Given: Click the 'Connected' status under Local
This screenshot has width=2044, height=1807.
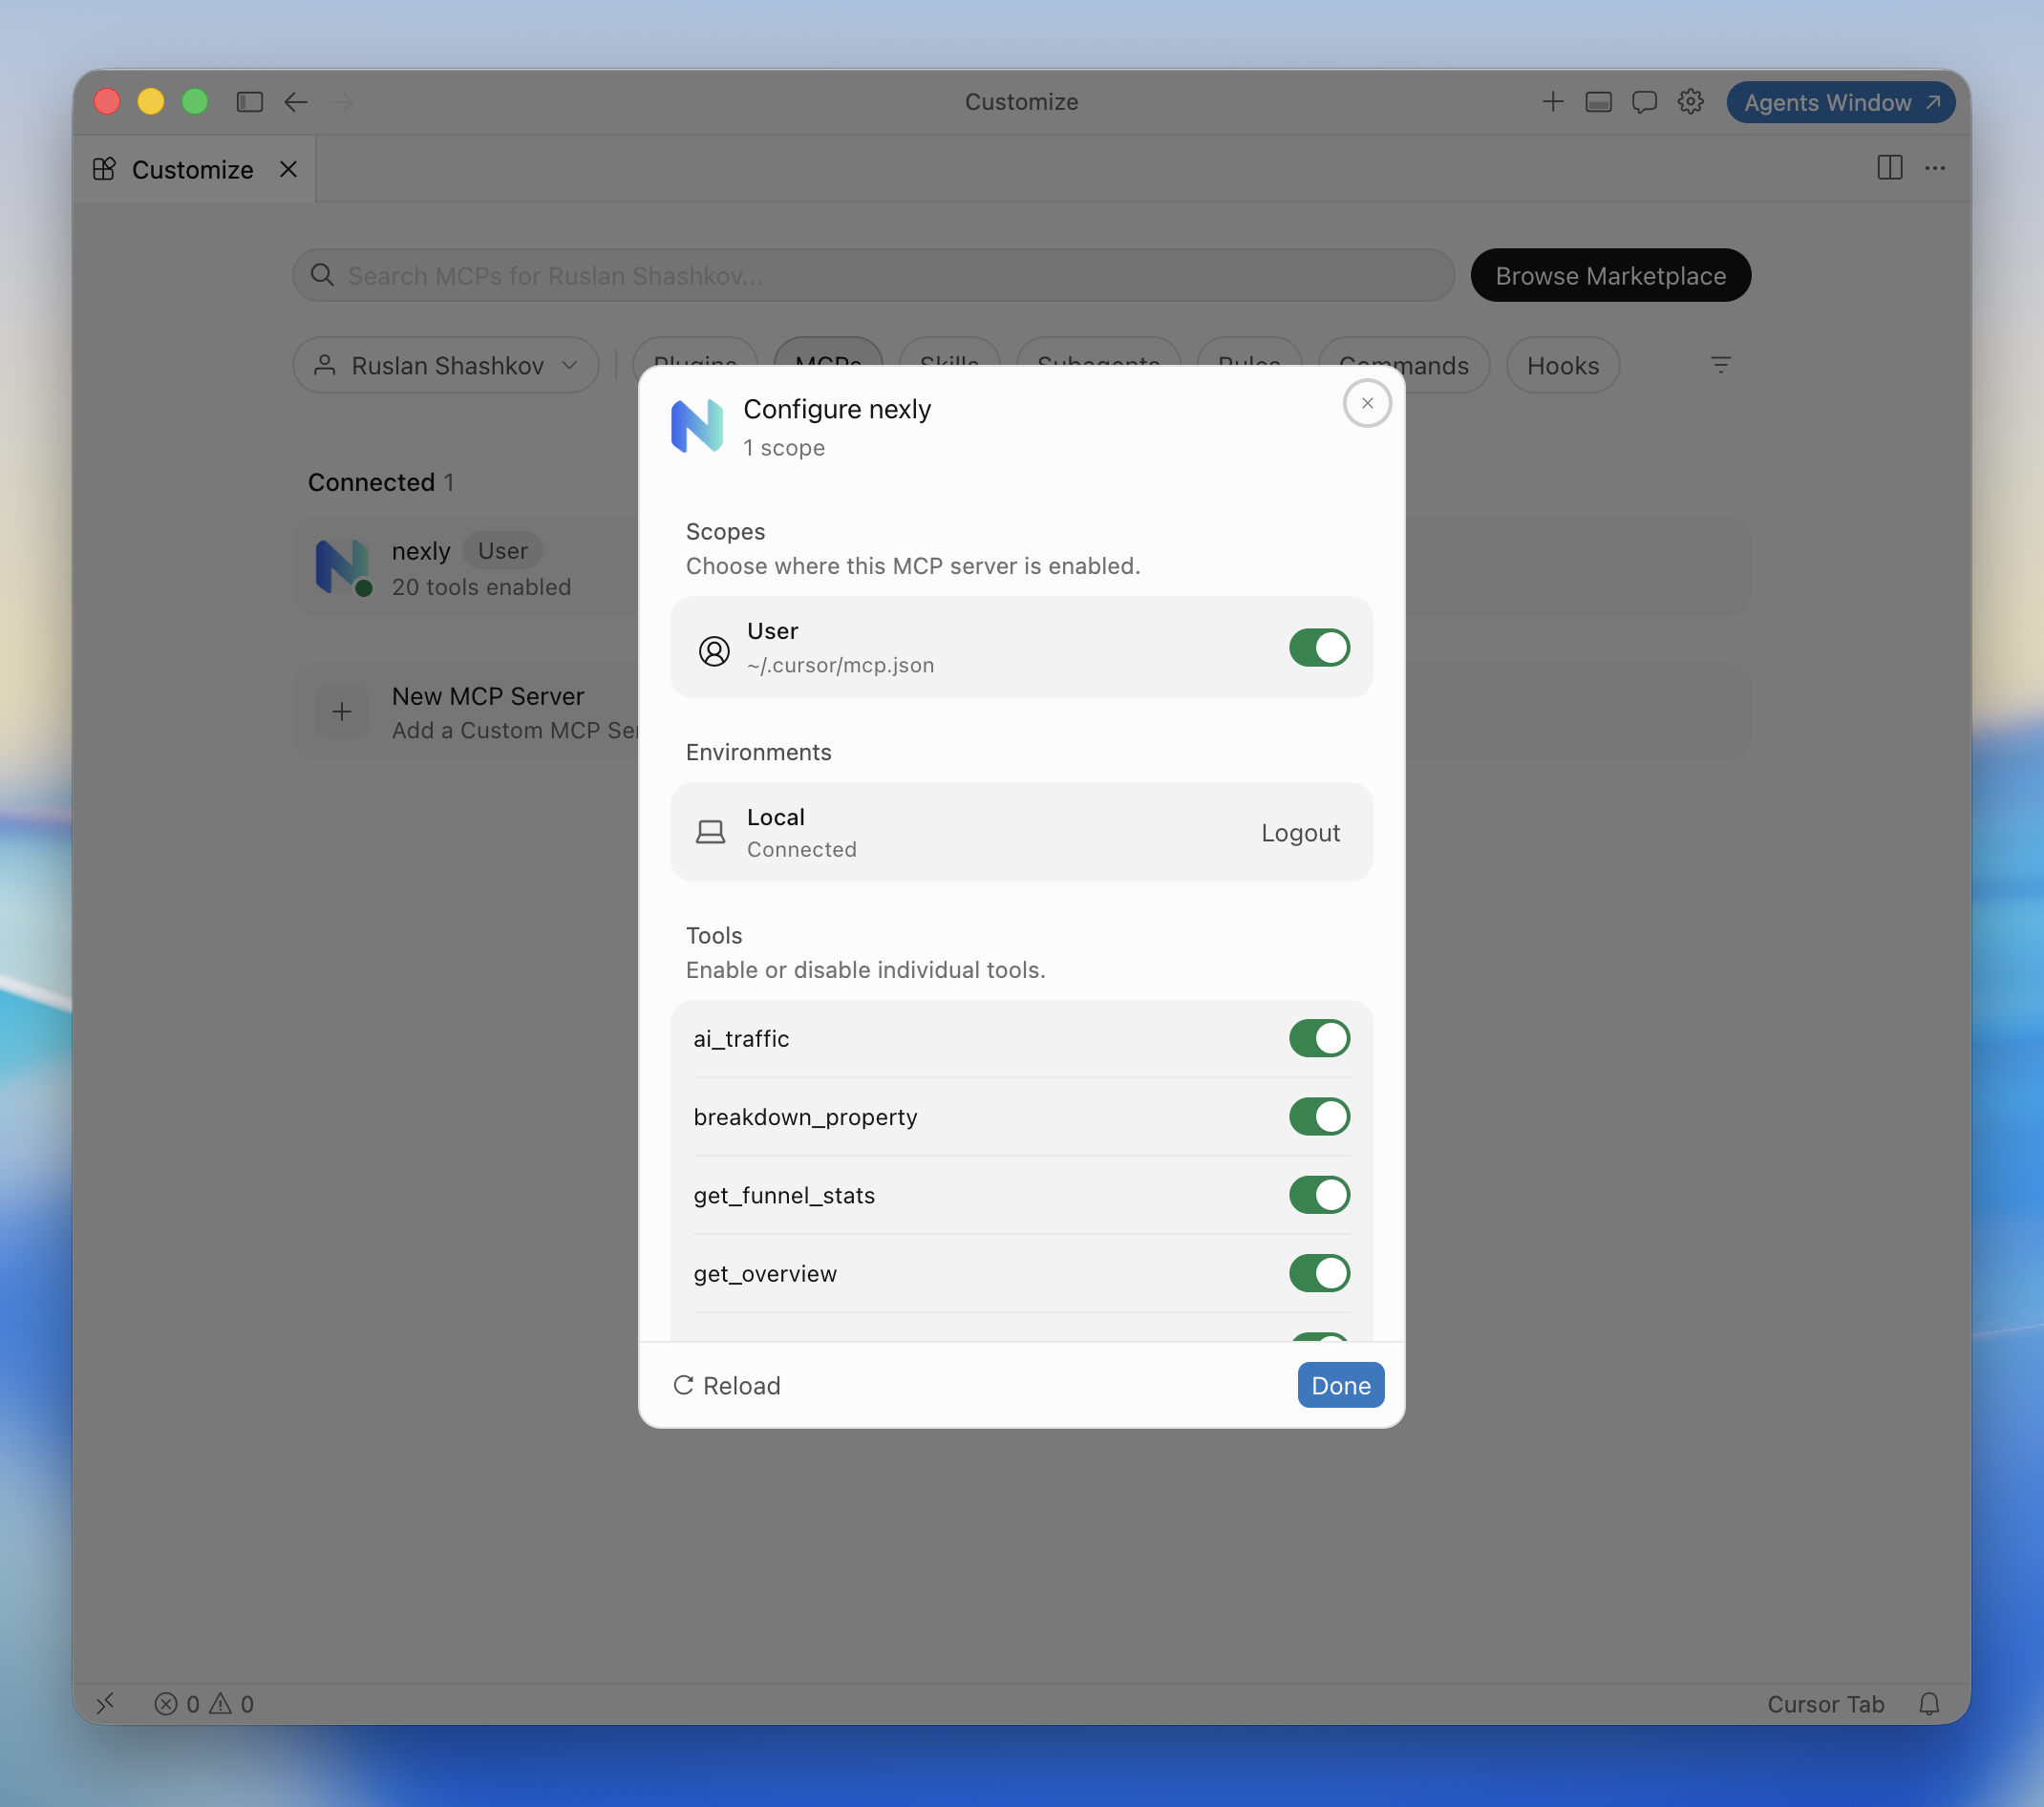Looking at the screenshot, I should pos(801,849).
